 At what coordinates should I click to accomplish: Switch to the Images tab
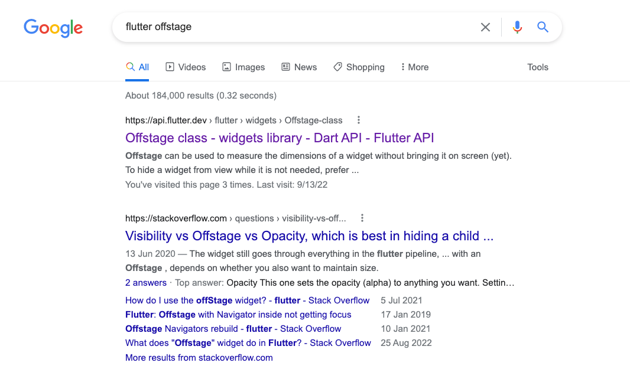(243, 67)
